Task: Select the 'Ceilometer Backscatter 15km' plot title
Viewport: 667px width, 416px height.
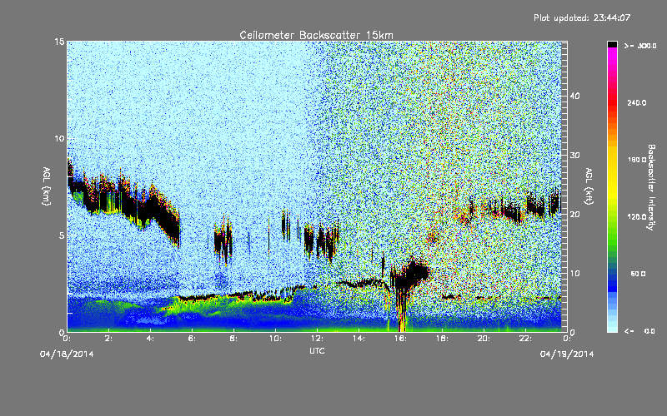Action: point(316,35)
